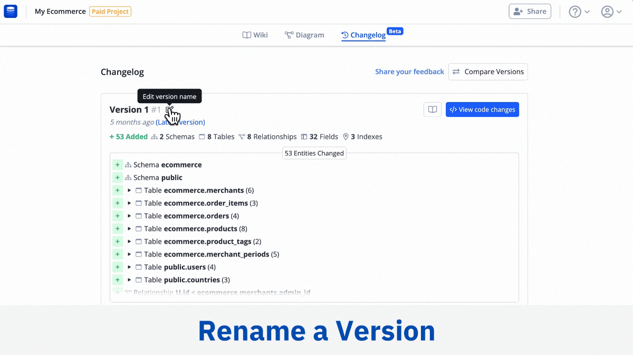Expand the ecommerce.merchants table row
The height and width of the screenshot is (355, 633).
[129, 190]
